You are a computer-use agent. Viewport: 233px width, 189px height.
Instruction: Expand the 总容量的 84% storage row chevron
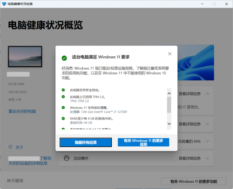click(x=208, y=141)
